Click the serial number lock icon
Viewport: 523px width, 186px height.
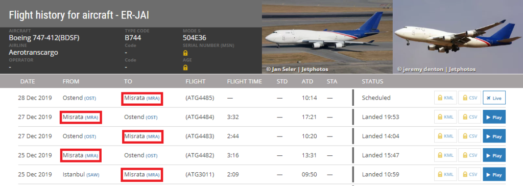point(185,53)
